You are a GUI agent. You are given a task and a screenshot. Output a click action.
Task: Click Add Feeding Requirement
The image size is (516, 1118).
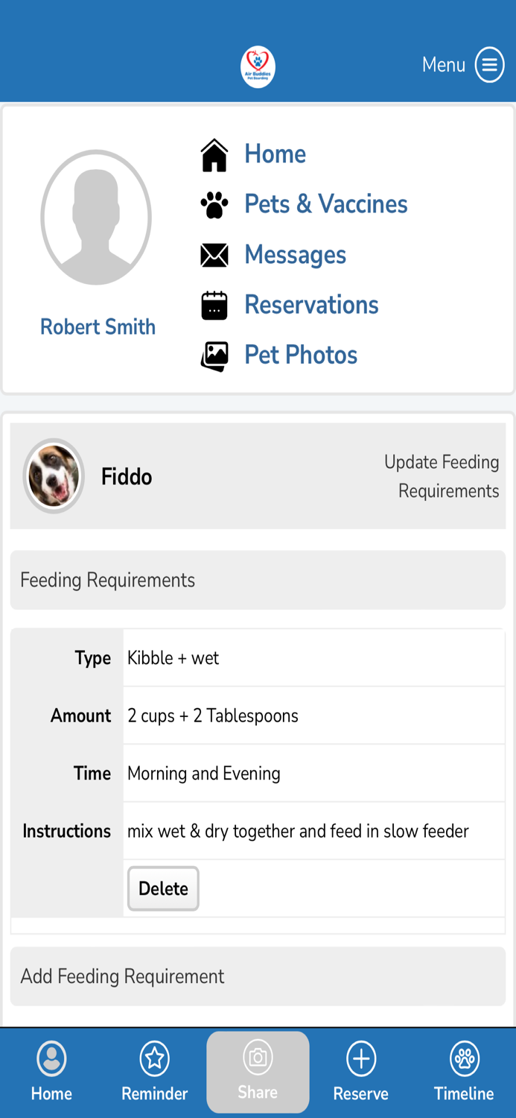pyautogui.click(x=121, y=976)
